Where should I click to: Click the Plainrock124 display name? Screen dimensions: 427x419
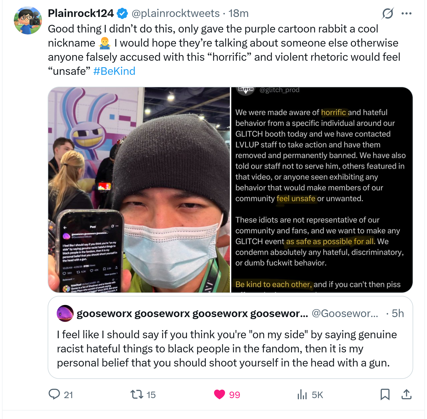click(81, 13)
